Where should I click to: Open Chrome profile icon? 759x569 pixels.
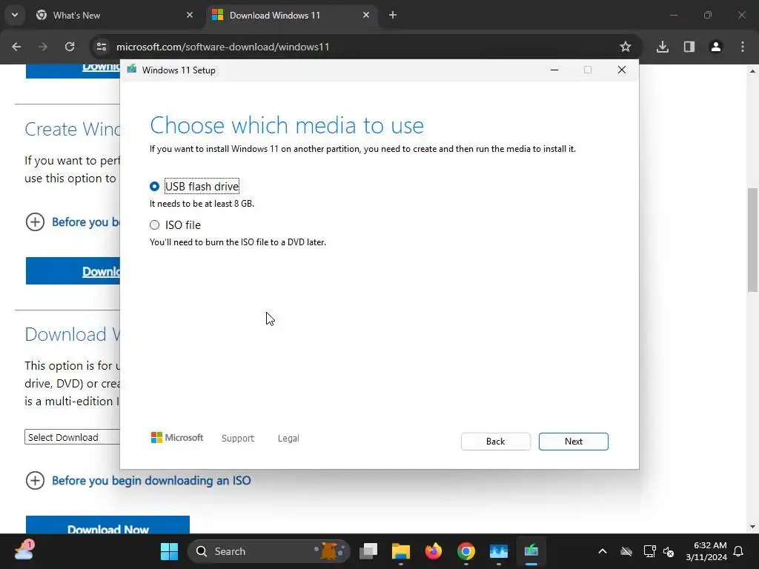716,47
